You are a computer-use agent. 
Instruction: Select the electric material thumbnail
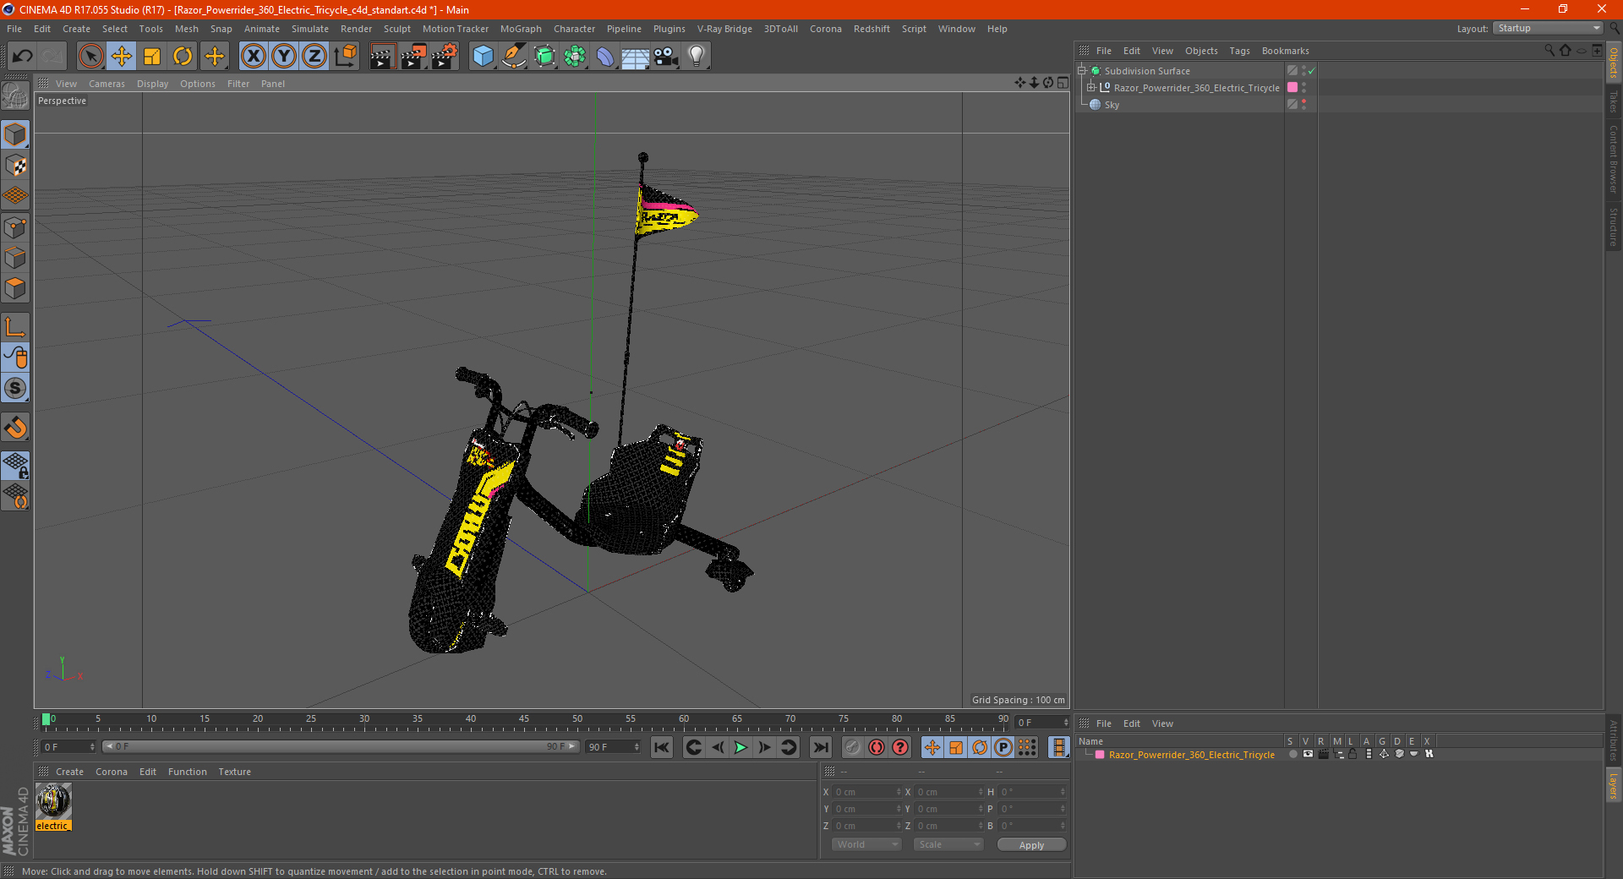pyautogui.click(x=53, y=801)
